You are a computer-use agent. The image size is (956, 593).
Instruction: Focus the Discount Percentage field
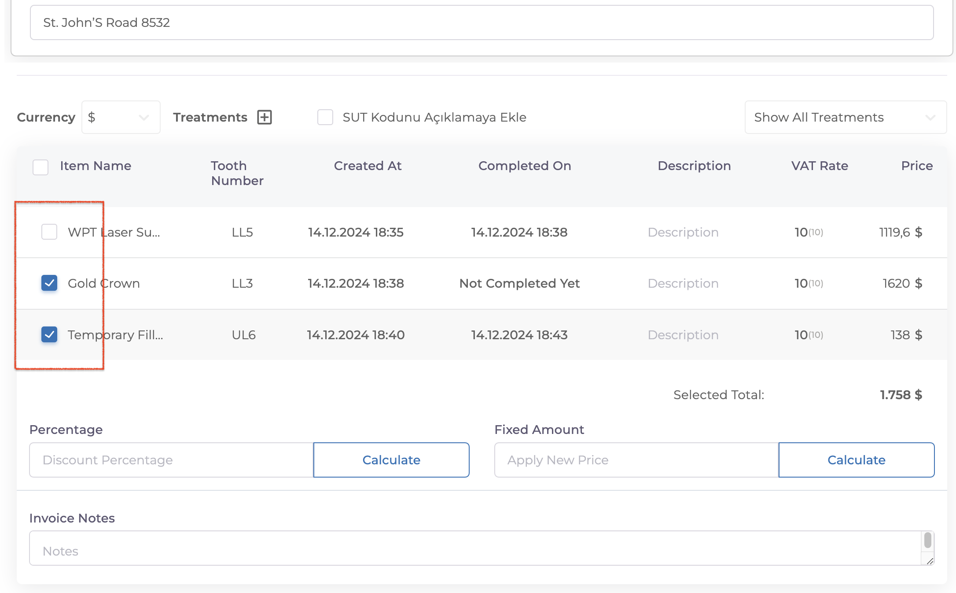171,460
